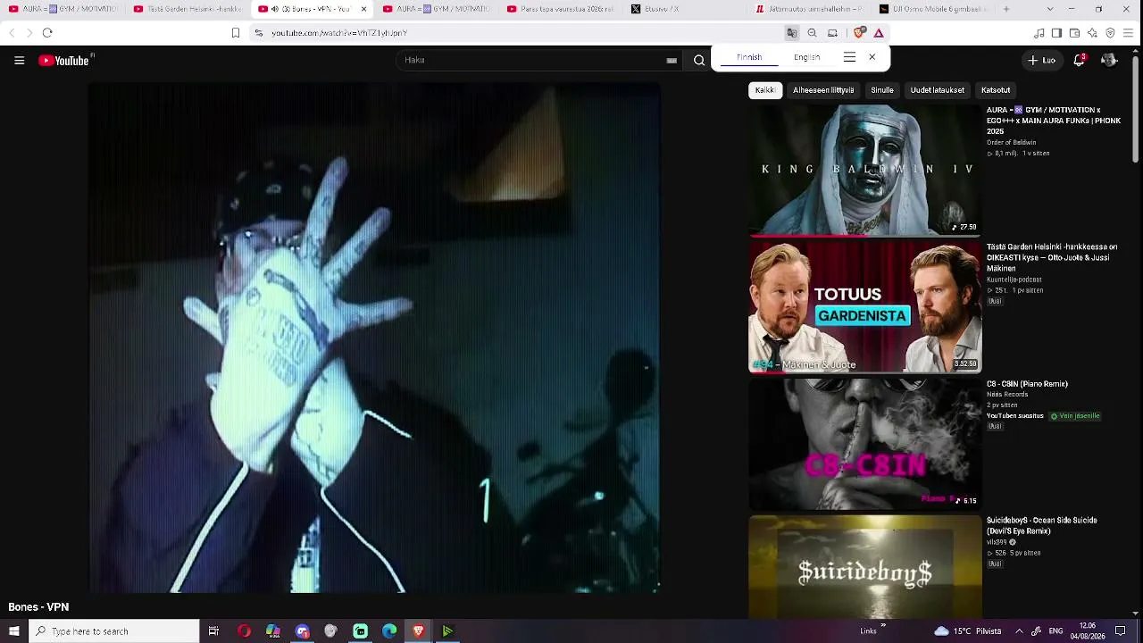
Task: Open the Windows Action Center notifications
Action: coord(1121,631)
